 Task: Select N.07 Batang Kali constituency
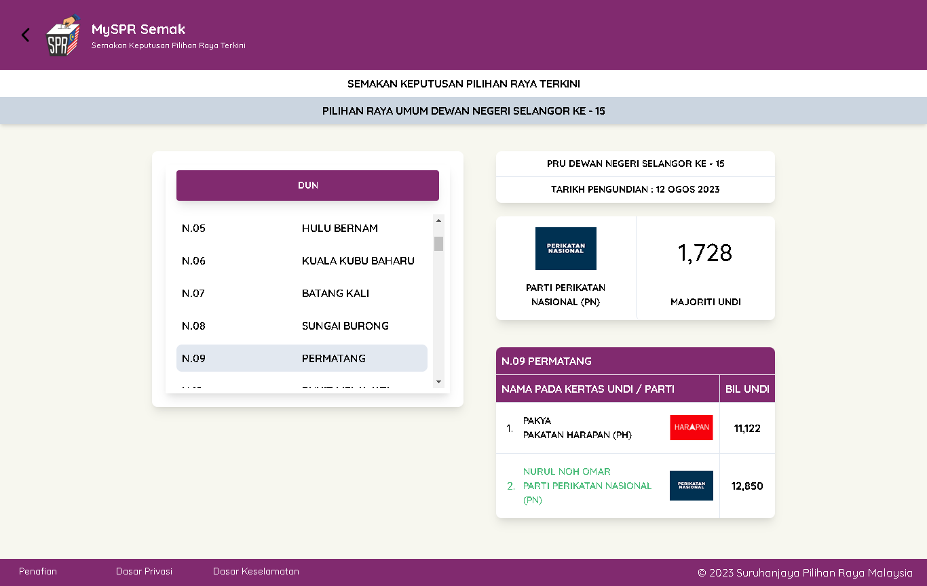tap(302, 294)
